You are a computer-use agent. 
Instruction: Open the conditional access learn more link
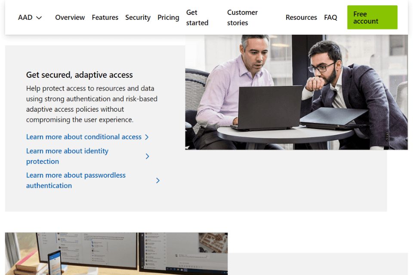pyautogui.click(x=84, y=137)
